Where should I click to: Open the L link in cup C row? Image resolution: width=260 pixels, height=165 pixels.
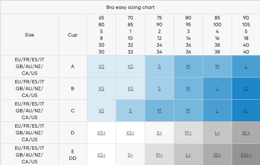217,111
